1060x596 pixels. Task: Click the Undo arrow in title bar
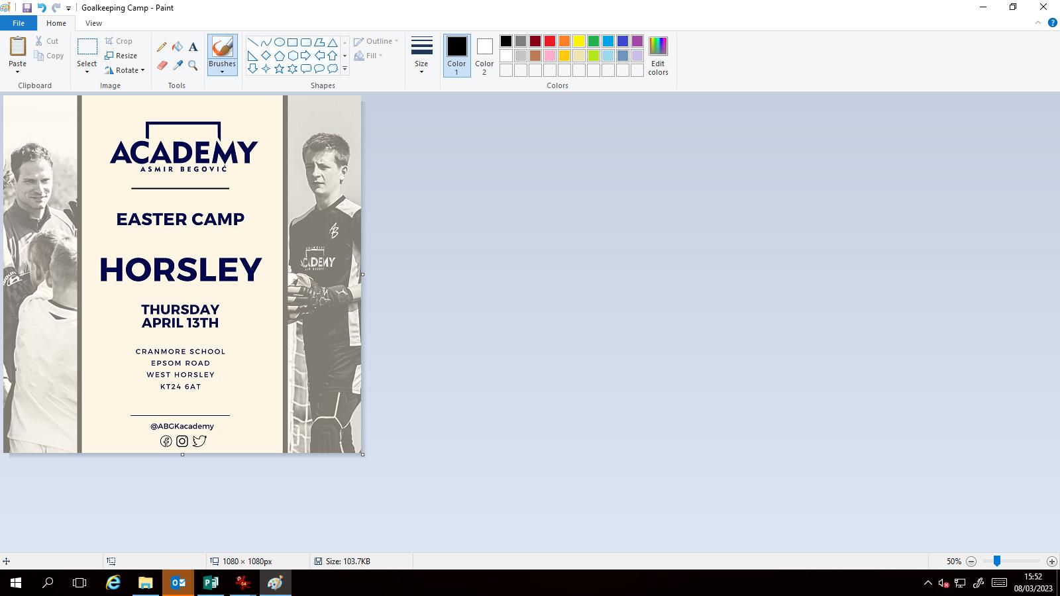click(x=42, y=8)
